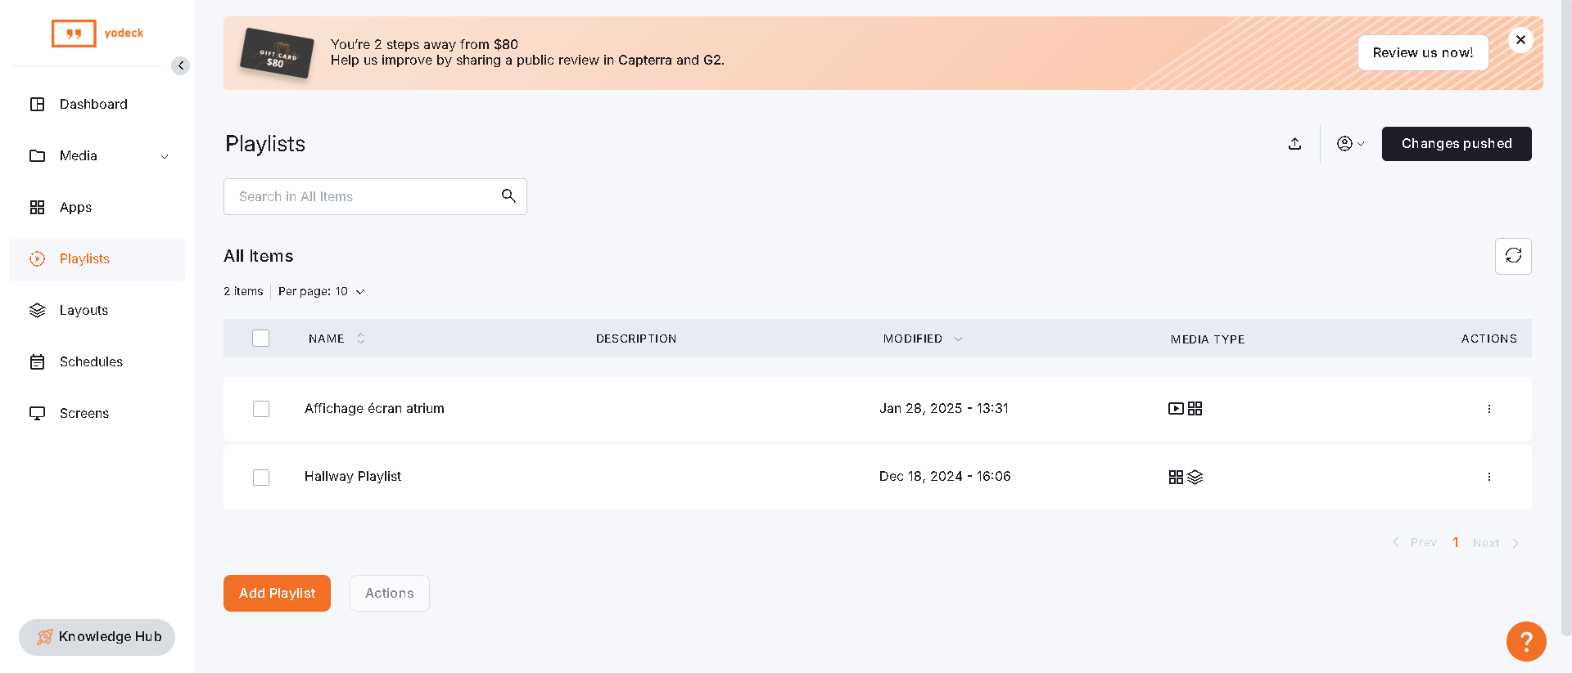
Task: Open Screens from the sidebar
Action: point(84,414)
